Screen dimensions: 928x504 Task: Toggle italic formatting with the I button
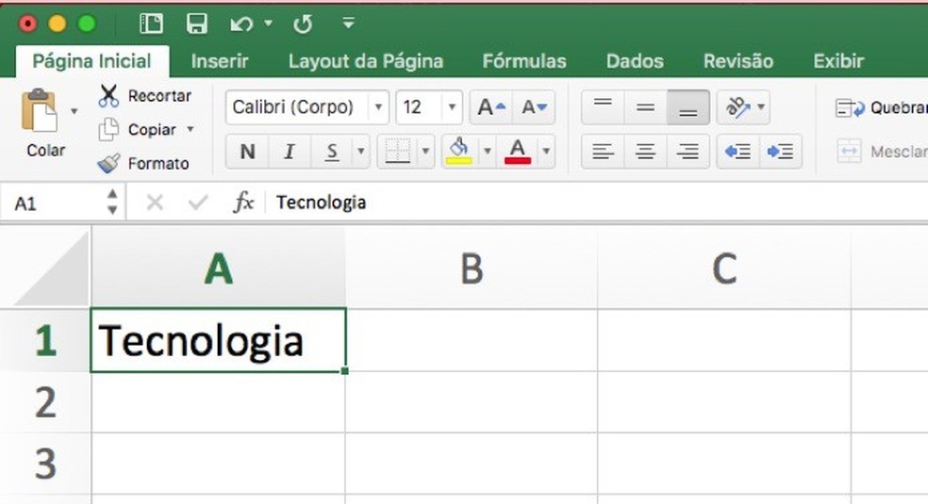[290, 152]
